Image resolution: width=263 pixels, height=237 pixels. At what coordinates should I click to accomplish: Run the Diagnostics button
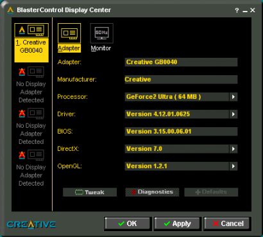152,192
